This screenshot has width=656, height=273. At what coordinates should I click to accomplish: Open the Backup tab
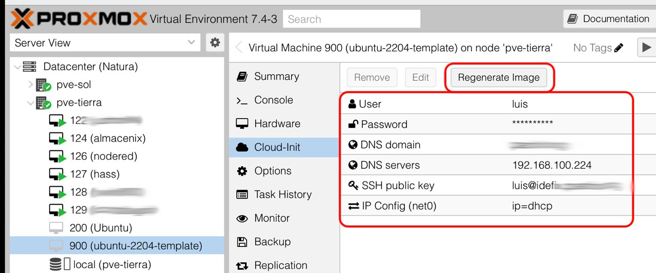[273, 242]
